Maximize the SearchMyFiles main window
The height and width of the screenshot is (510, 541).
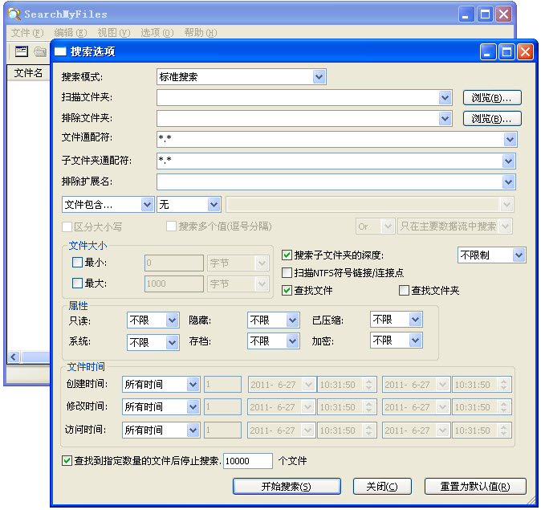(485, 14)
